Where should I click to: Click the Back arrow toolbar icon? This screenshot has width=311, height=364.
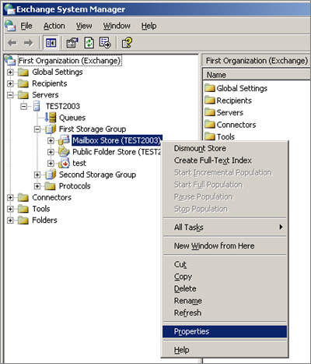[12, 43]
